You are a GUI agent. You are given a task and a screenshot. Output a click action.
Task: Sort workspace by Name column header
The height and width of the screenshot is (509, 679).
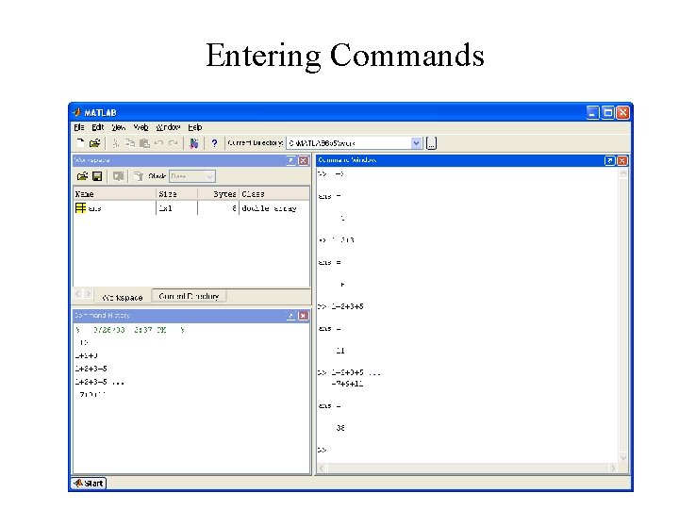114,194
